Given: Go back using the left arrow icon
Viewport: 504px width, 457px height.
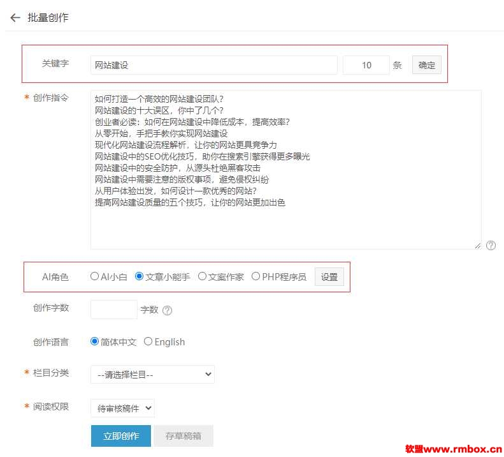Looking at the screenshot, I should pos(15,17).
